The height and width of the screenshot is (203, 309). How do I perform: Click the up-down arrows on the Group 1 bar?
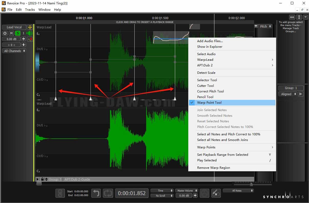(46, 179)
